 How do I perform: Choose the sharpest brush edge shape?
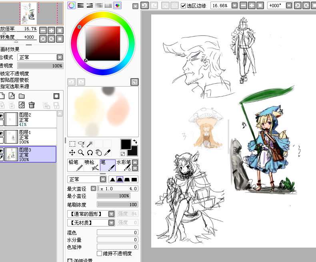113,179
